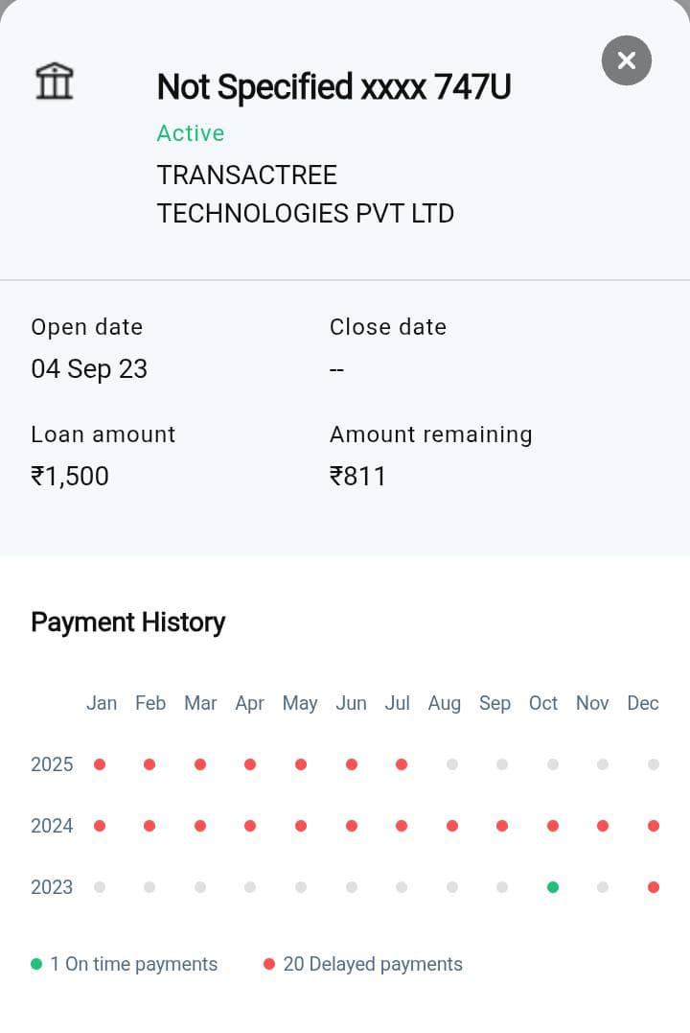Select the July 2025 delayed payment dot
The height and width of the screenshot is (1033, 690).
pyautogui.click(x=402, y=764)
